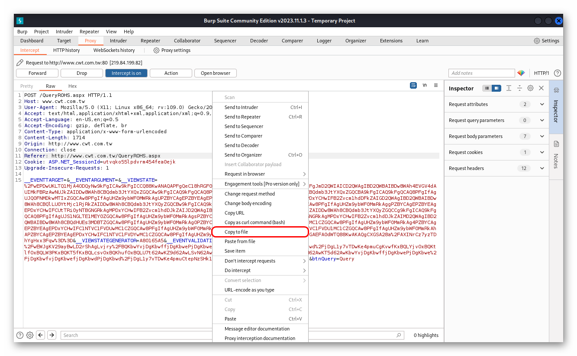Select Paste from file

[260, 241]
